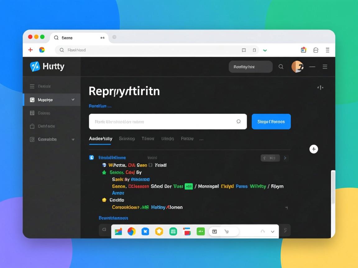Click the blue button beside the search field
This screenshot has width=358, height=268.
click(271, 122)
